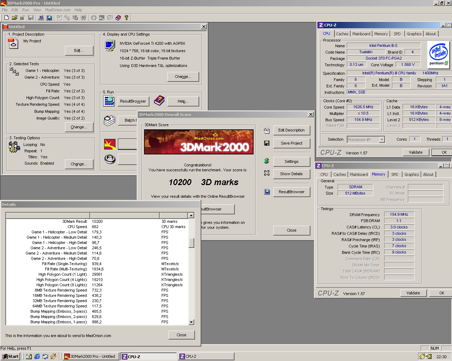The width and height of the screenshot is (452, 361).
Task: Click the 'Fill Rate (Multi-Texturing):' row in Details
Action: click(x=97, y=269)
